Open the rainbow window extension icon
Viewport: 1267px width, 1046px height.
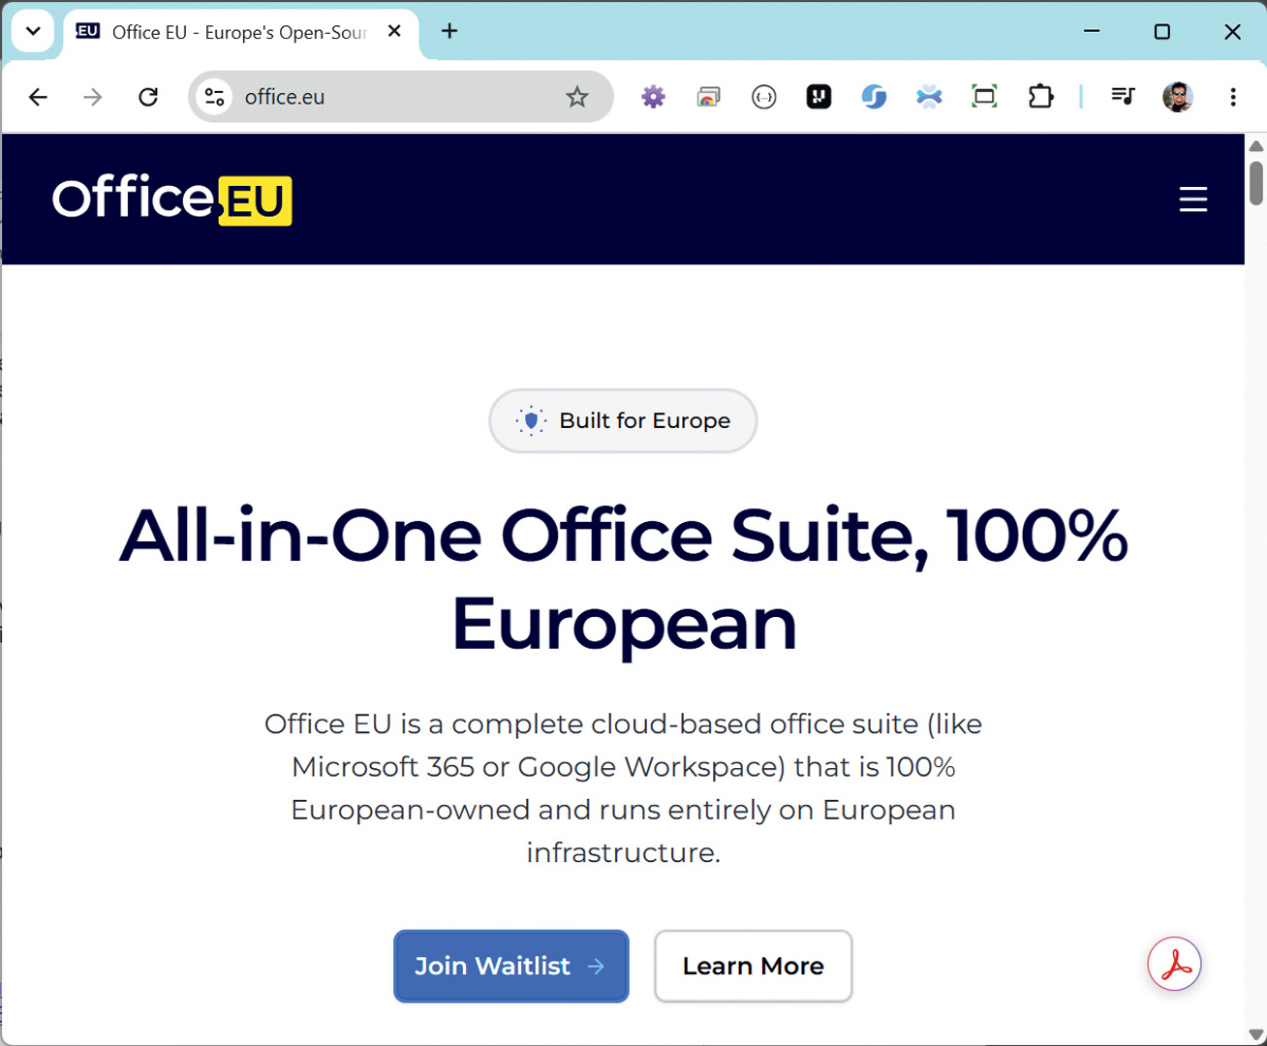click(709, 97)
